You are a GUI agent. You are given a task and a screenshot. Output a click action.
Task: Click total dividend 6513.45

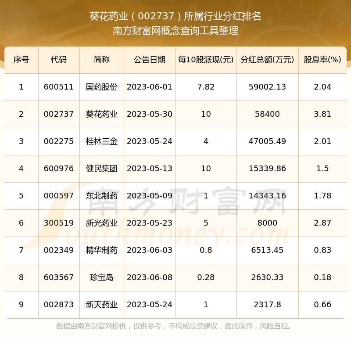(x=267, y=250)
